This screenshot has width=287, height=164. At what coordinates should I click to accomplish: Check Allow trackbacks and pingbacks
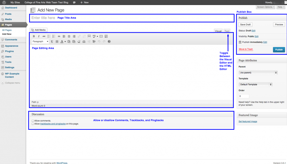point(33,124)
